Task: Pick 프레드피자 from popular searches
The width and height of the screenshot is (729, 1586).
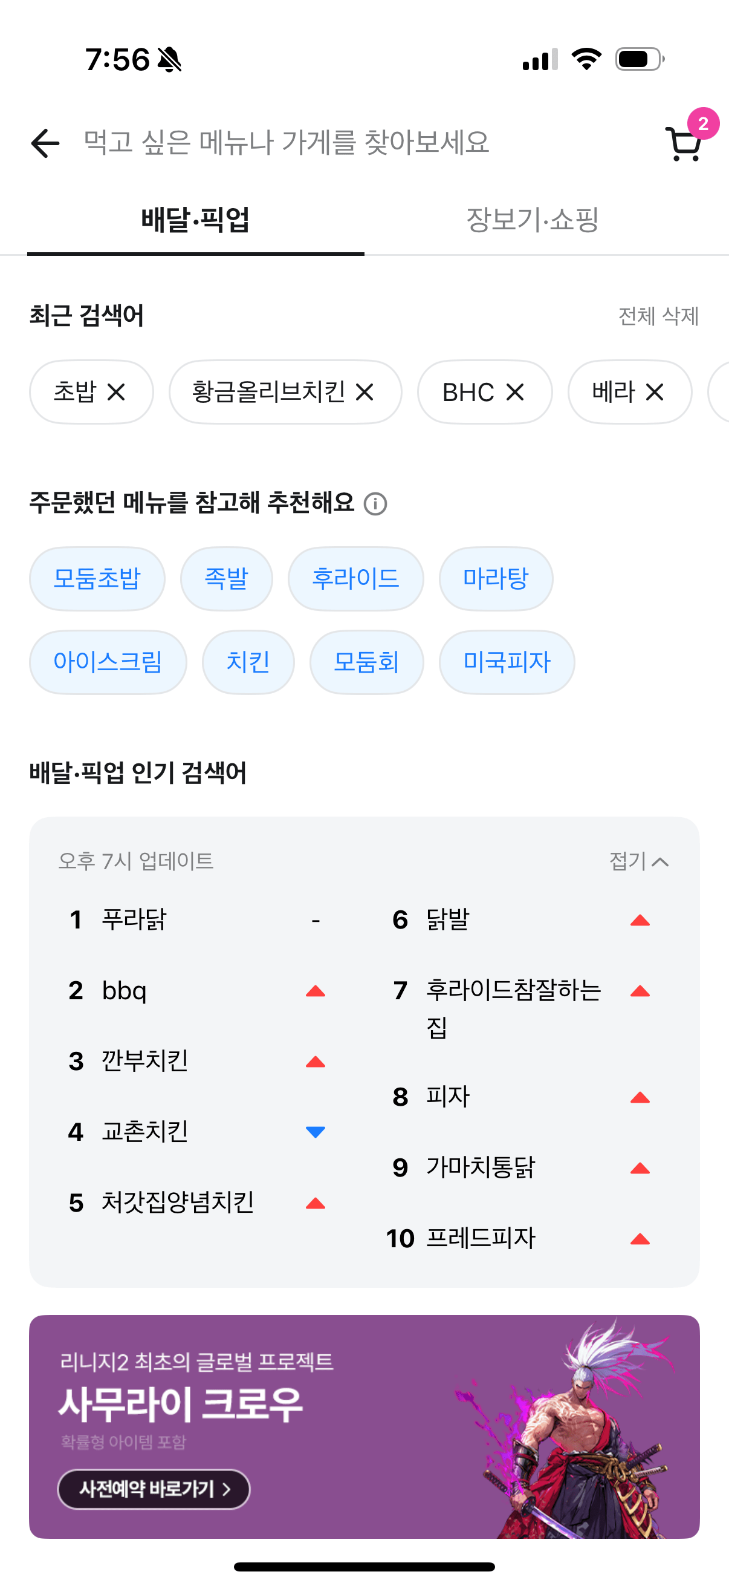Action: pos(481,1238)
